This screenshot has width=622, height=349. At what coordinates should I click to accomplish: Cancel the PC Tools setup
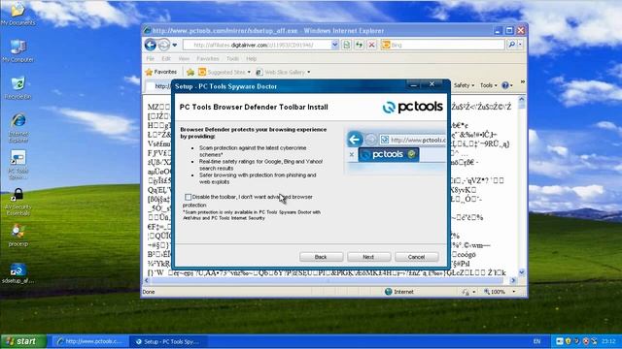point(417,257)
